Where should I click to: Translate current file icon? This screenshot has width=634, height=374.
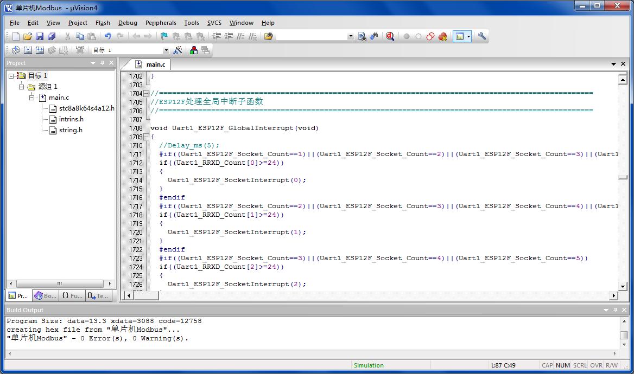(x=16, y=50)
